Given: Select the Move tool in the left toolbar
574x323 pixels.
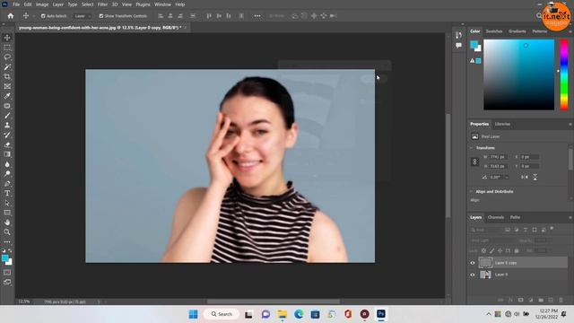Looking at the screenshot, I should tap(7, 38).
